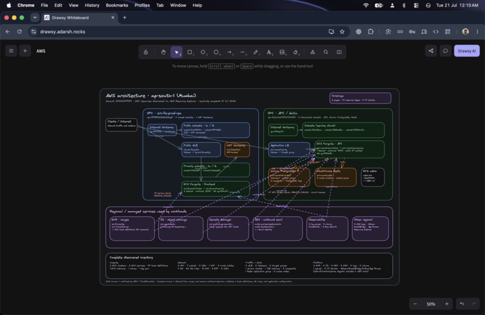The width and height of the screenshot is (485, 315).
Task: Zoom out with the minus button
Action: [x=415, y=304]
